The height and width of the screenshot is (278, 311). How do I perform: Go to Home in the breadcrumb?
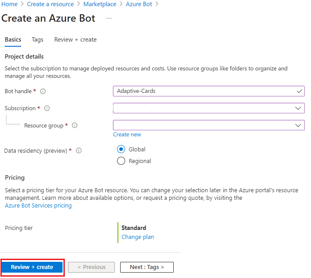(9, 4)
